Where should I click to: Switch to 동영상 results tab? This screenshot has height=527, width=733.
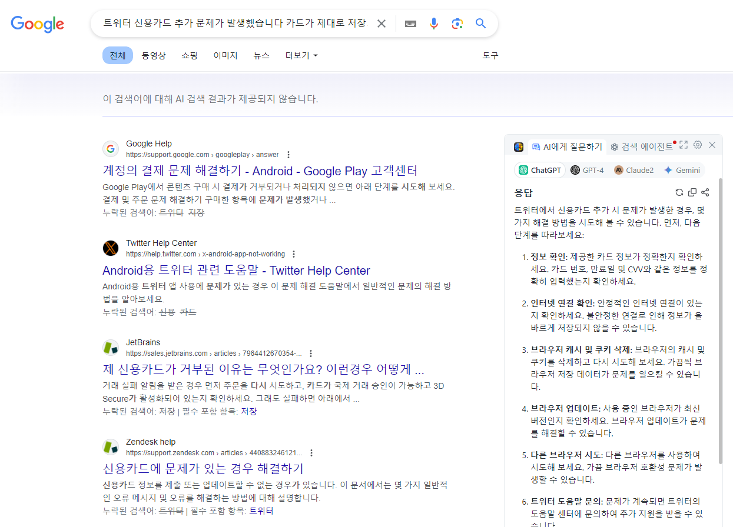point(154,55)
